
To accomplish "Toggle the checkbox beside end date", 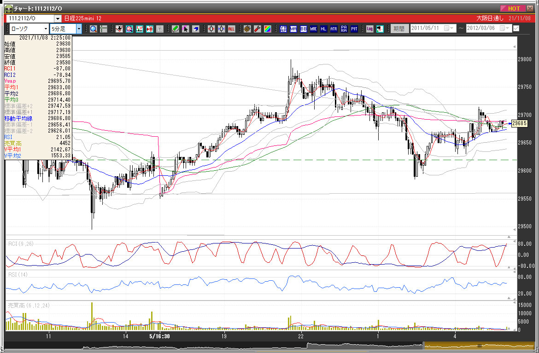I will (x=516, y=29).
